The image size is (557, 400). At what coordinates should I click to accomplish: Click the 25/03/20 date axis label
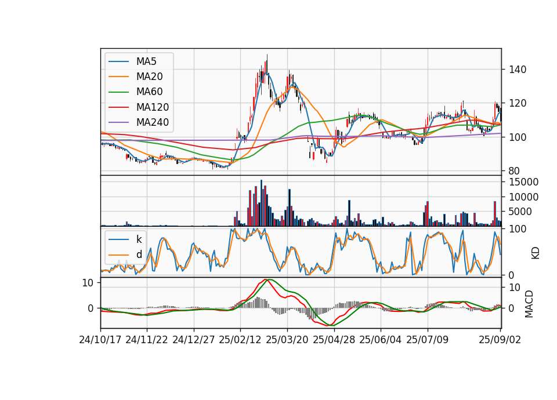(287, 340)
